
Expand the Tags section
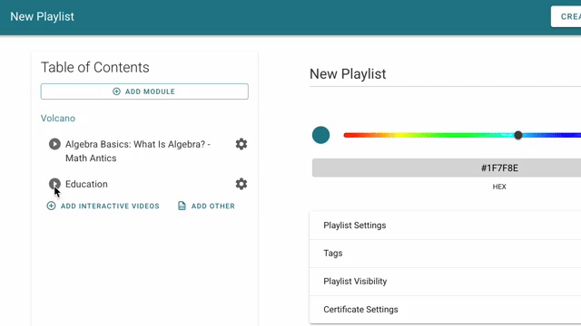pos(445,254)
